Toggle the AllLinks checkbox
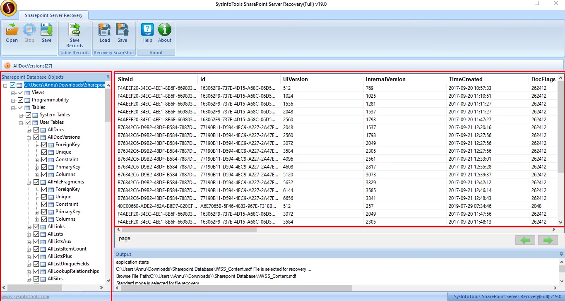The height and width of the screenshot is (301, 565). [x=36, y=226]
